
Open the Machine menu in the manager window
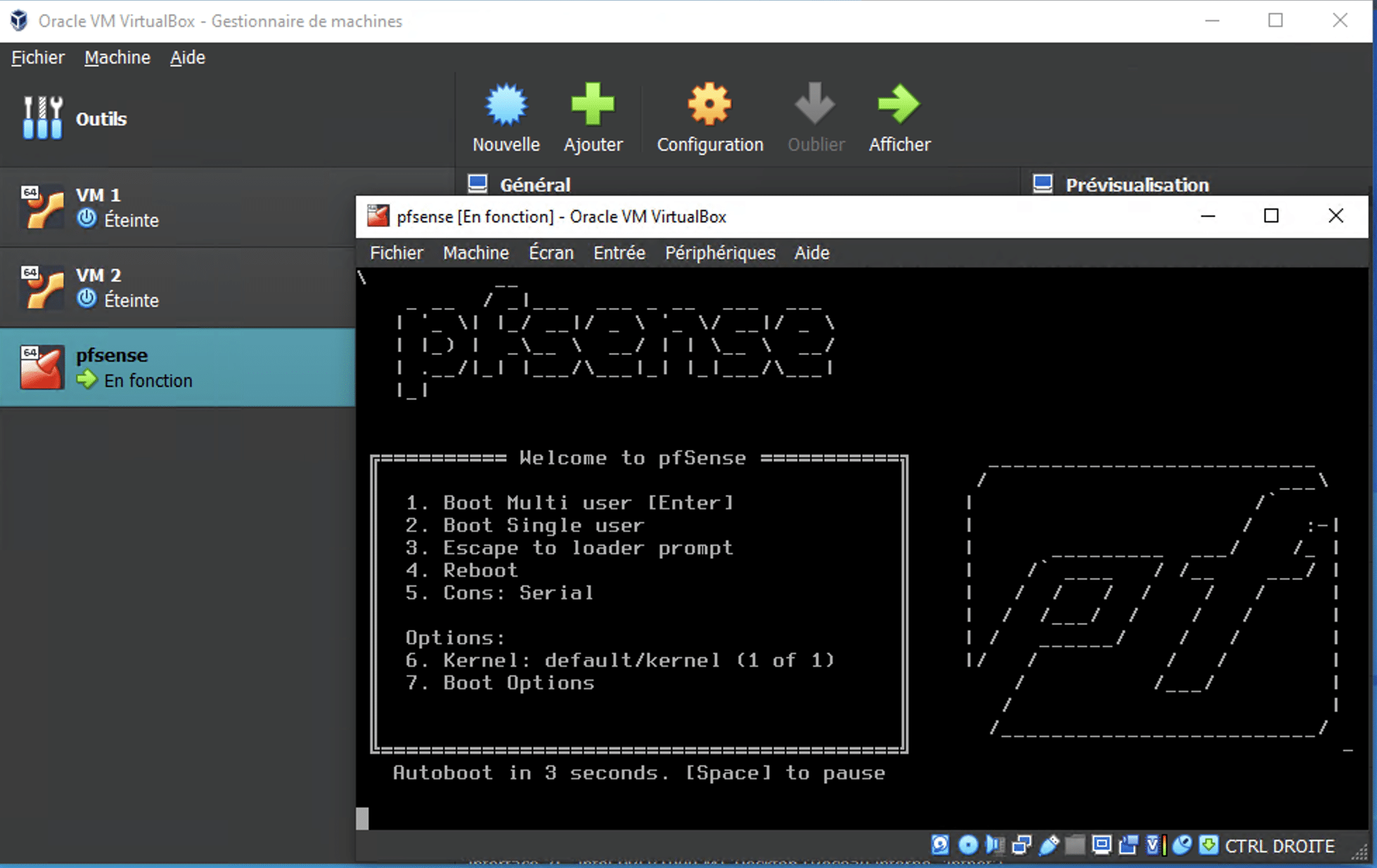(117, 57)
